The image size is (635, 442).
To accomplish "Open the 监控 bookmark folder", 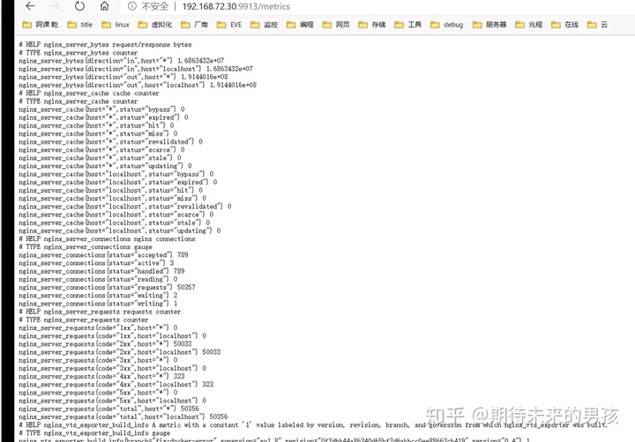I will pos(265,25).
